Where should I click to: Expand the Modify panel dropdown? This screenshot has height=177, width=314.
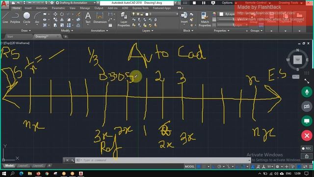[x=67, y=30]
